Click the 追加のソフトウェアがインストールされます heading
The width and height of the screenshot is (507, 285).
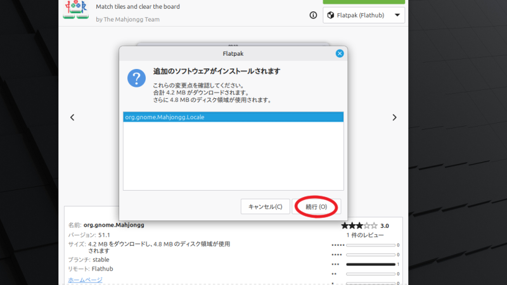pyautogui.click(x=217, y=72)
